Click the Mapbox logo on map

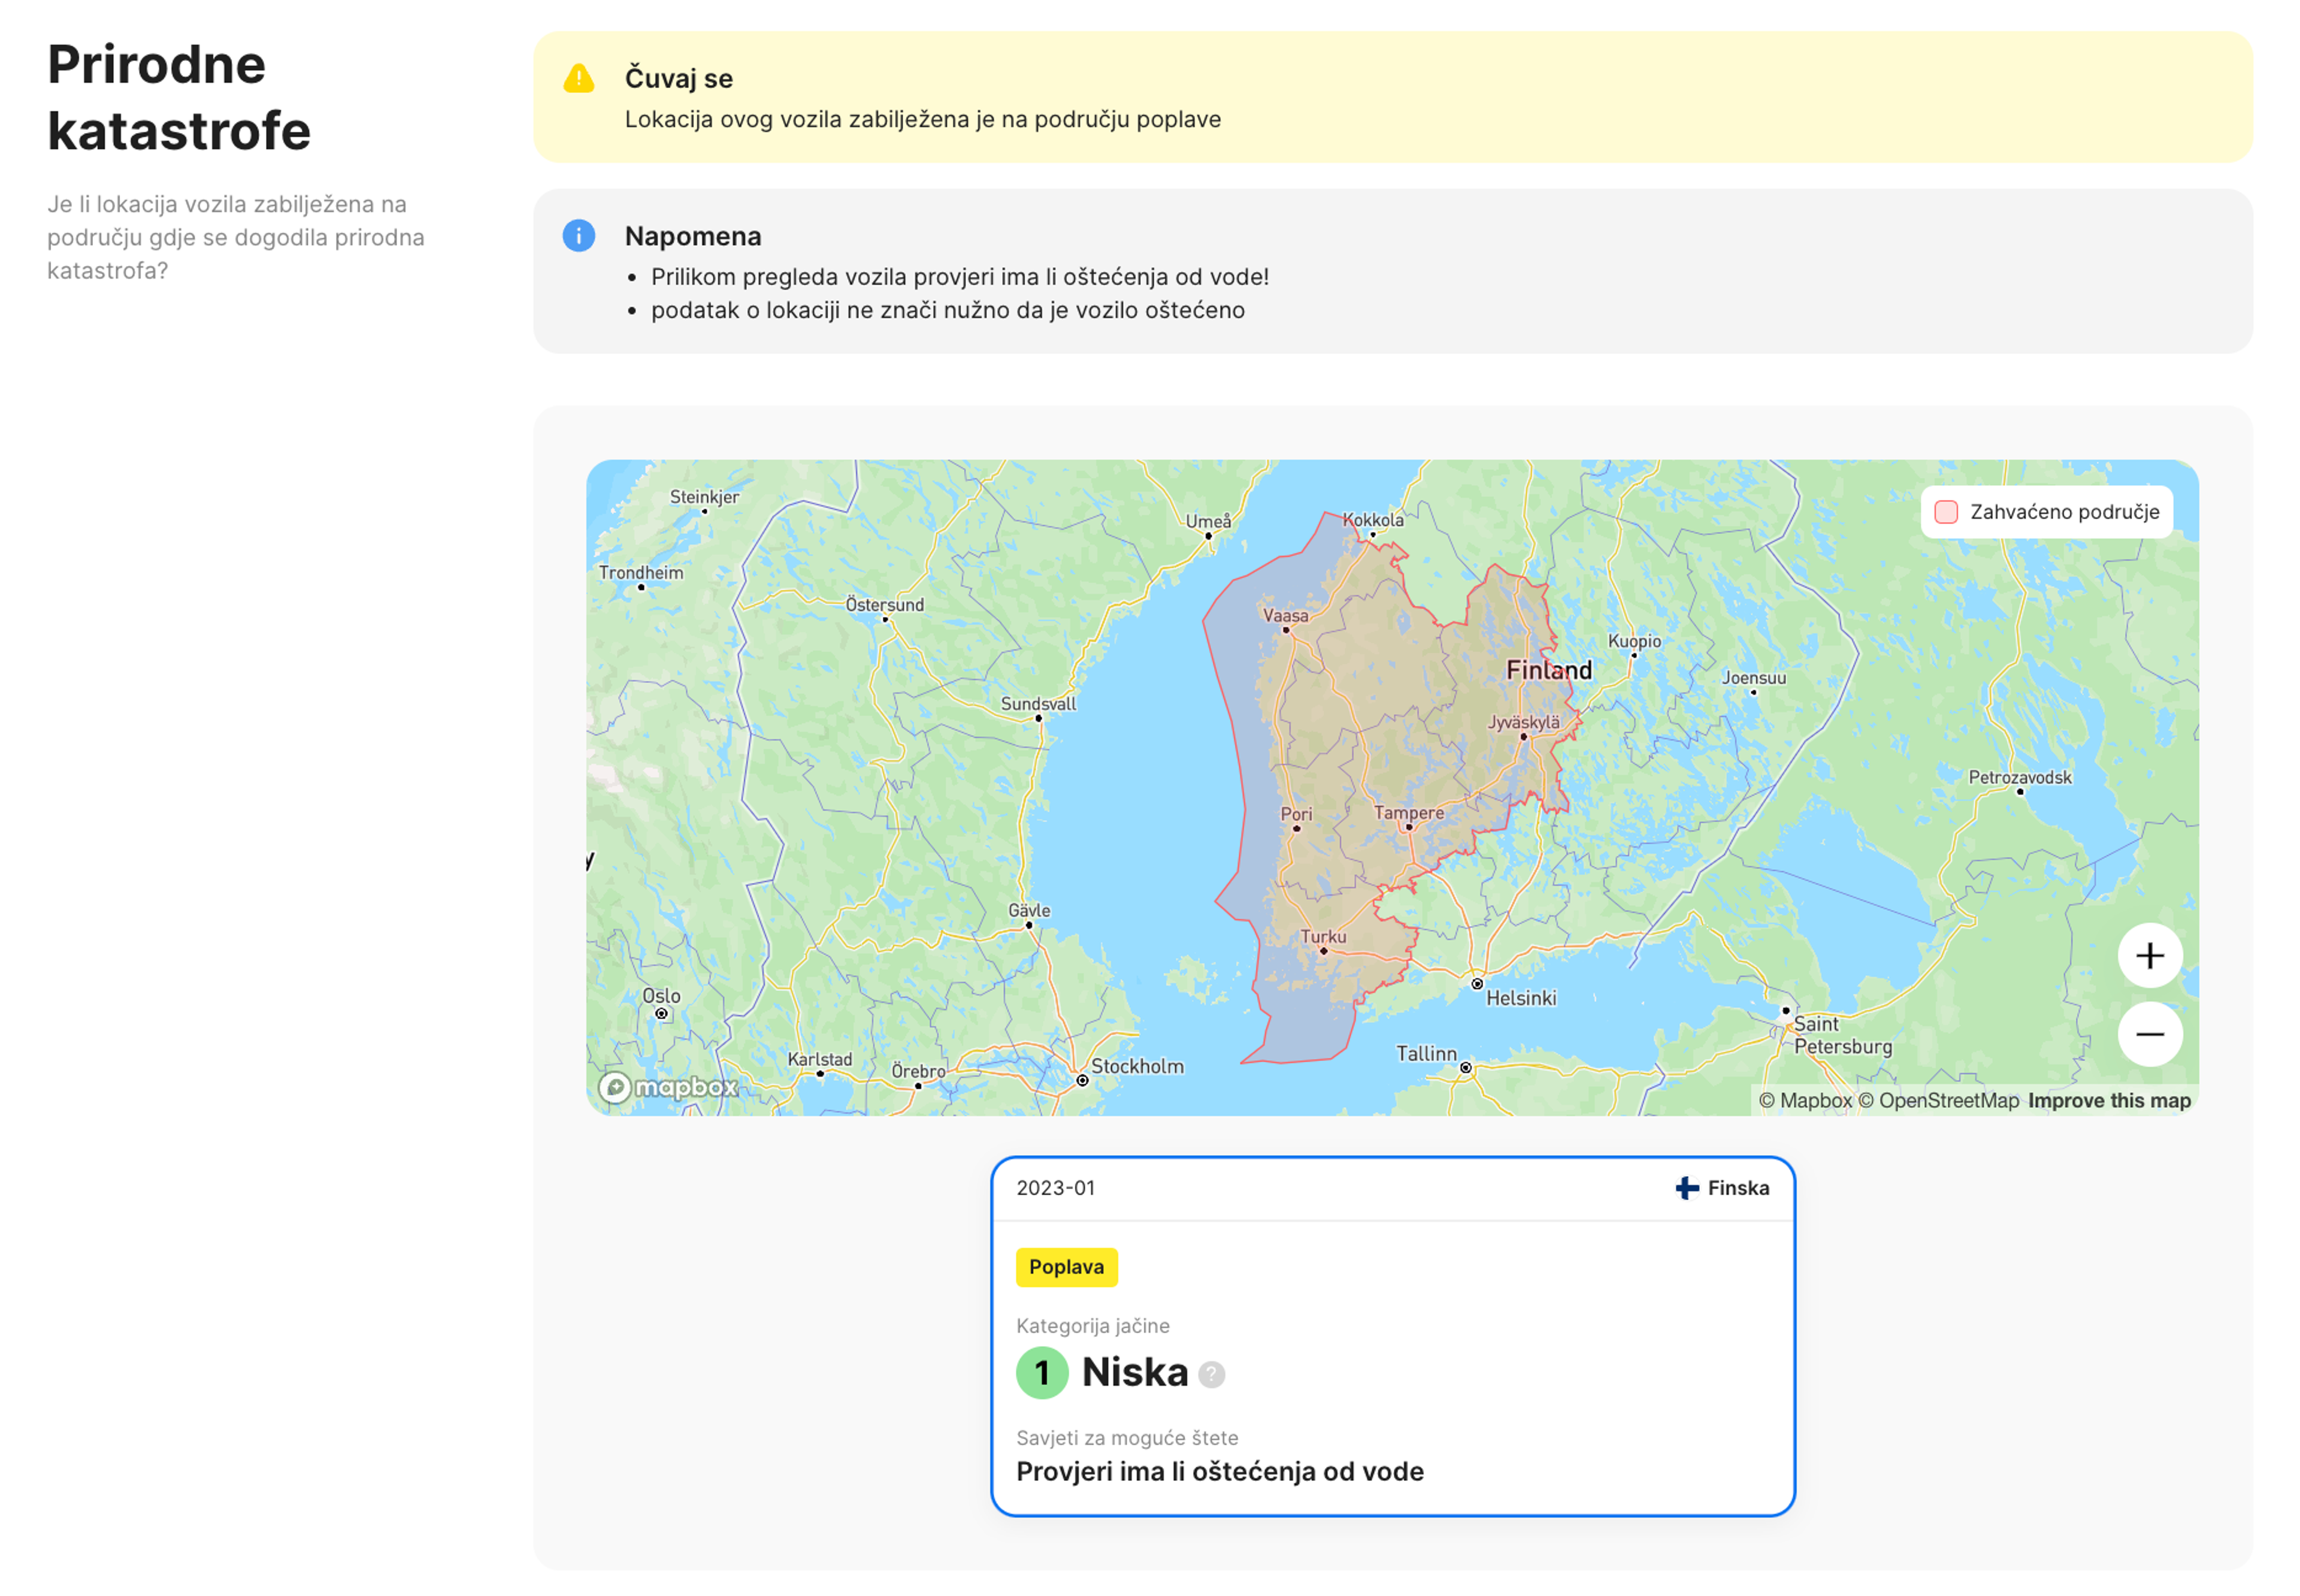tap(668, 1087)
